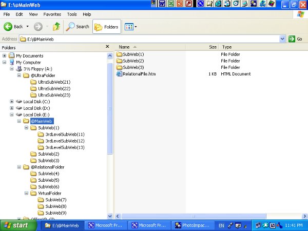Click the Back navigation button
Image resolution: width=308 pixels, height=231 pixels.
[x=14, y=26]
